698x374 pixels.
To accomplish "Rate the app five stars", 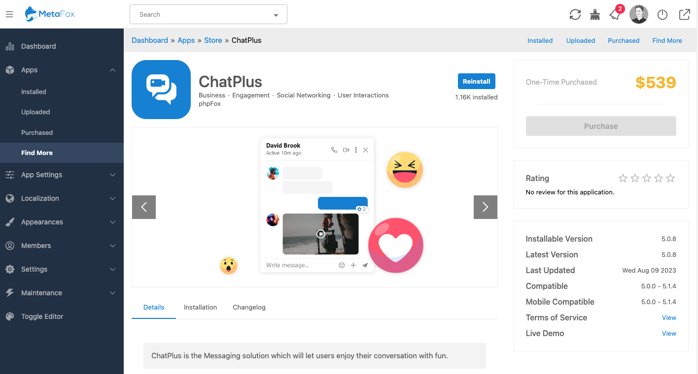I will pos(670,178).
